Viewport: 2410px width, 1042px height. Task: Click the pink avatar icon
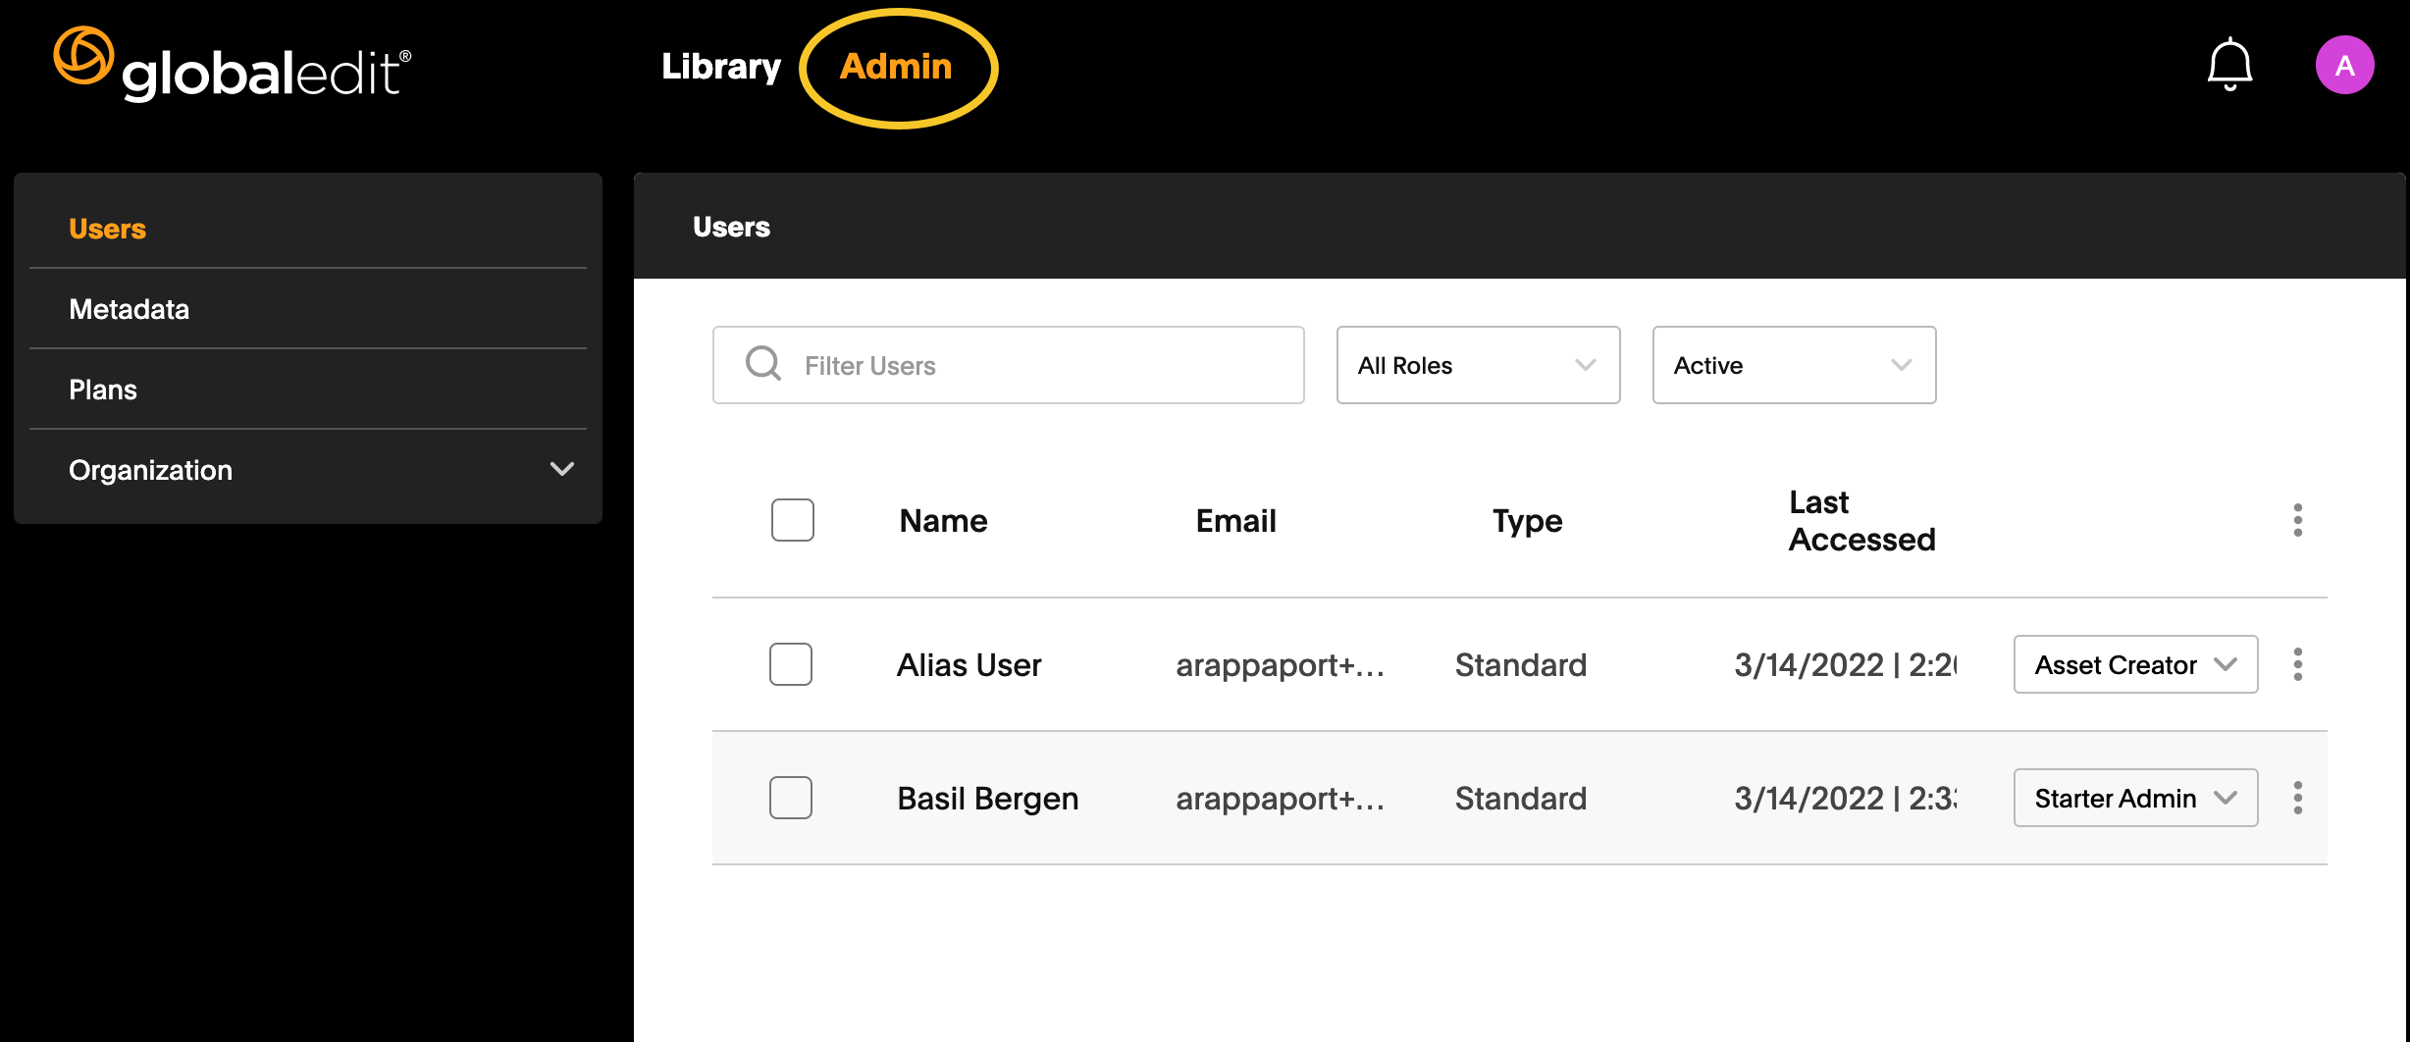click(x=2345, y=65)
